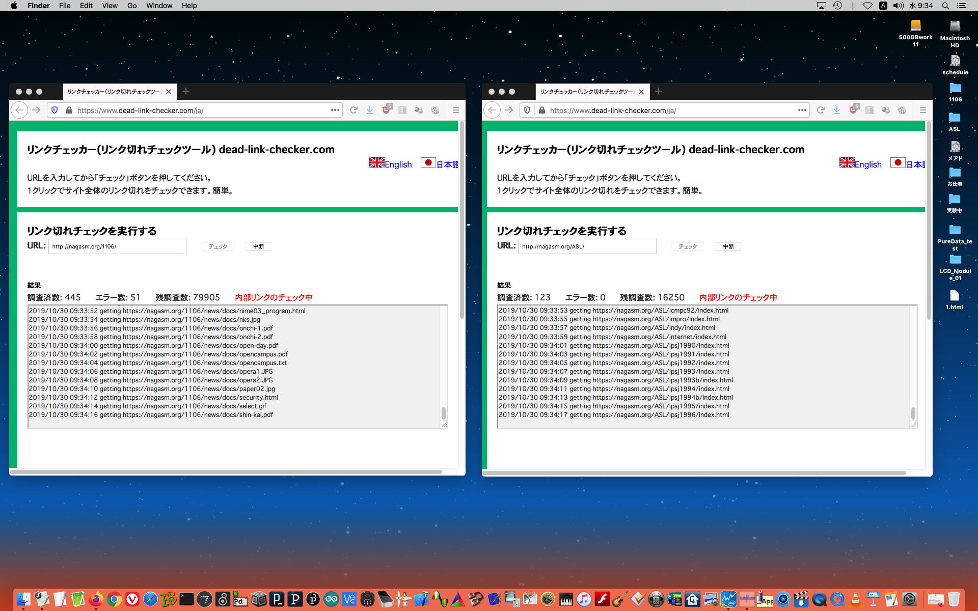Click the uBlock extension icon in left browser
The height and width of the screenshot is (611, 978).
tap(387, 109)
